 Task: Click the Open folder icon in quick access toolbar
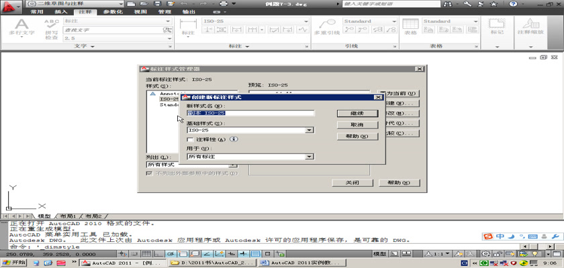pos(144,3)
